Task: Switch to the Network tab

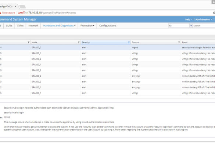Action: [x=33, y=26]
